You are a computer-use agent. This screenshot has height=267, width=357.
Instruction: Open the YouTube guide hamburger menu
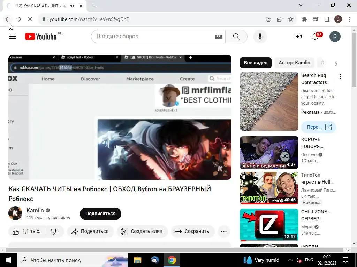(x=13, y=36)
